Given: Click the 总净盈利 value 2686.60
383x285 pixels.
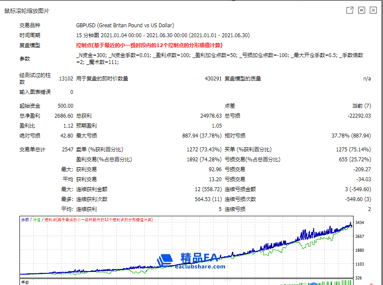Looking at the screenshot, I should tap(64, 116).
